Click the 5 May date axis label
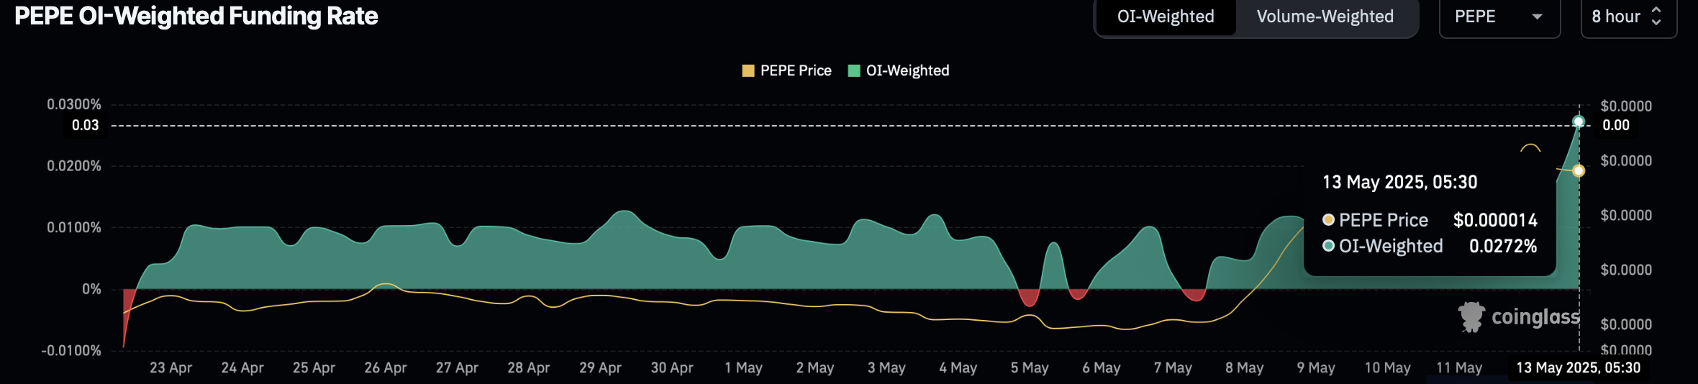The width and height of the screenshot is (1698, 384). pyautogui.click(x=1030, y=367)
